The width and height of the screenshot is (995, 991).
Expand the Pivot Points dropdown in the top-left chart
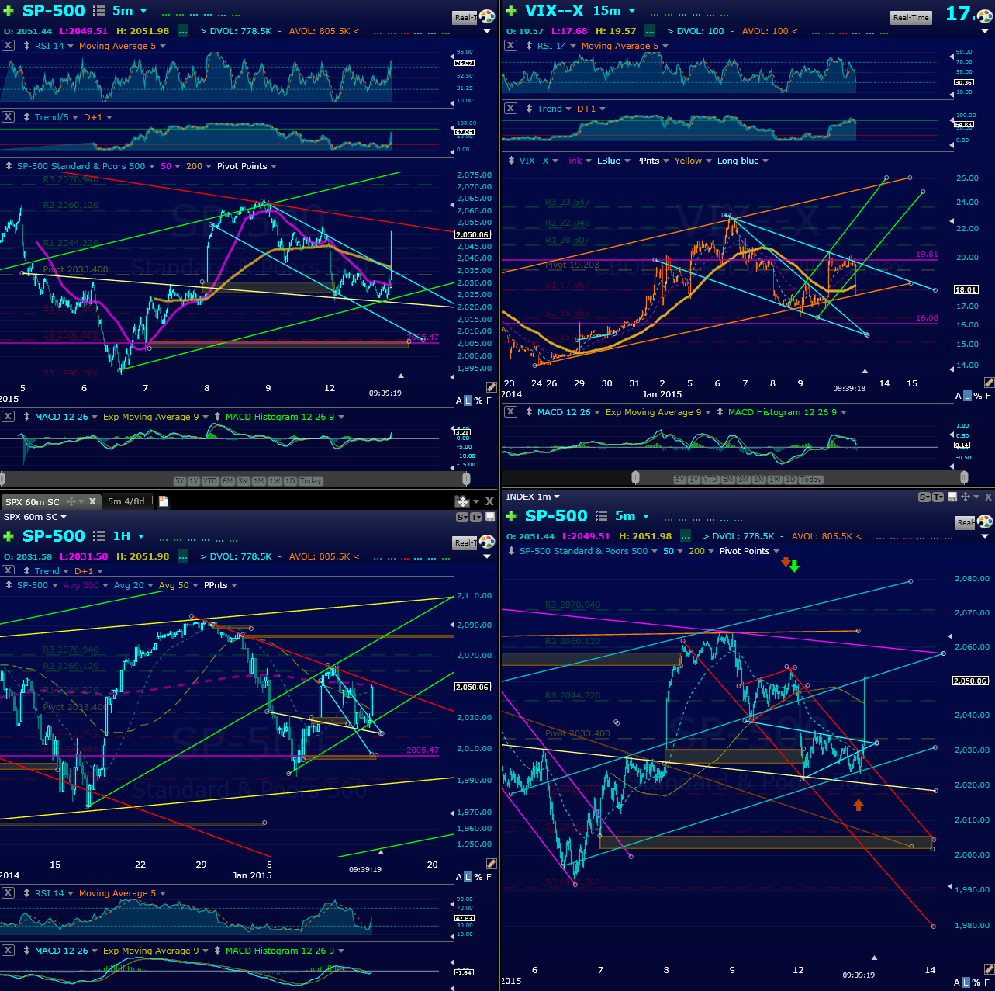pyautogui.click(x=273, y=166)
